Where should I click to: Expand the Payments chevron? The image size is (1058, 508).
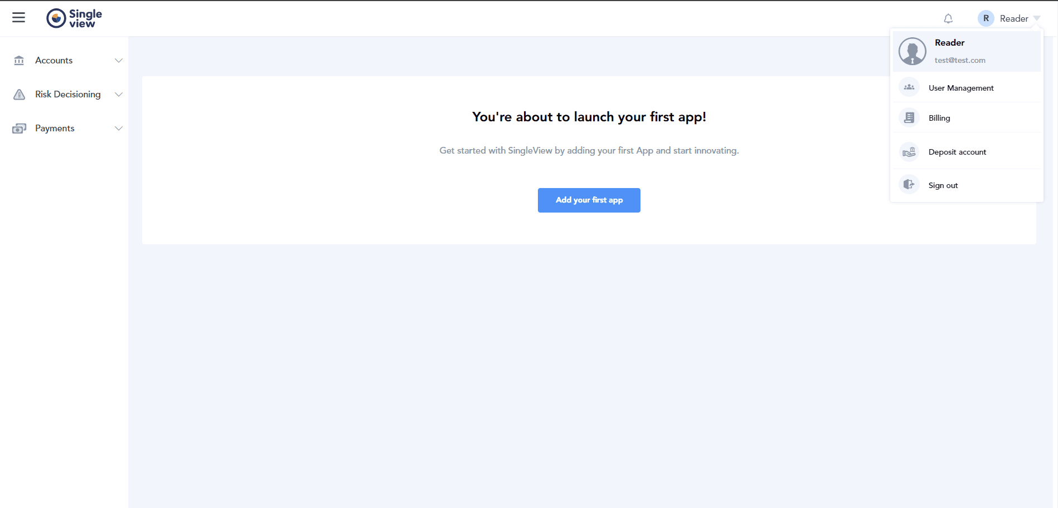(118, 129)
